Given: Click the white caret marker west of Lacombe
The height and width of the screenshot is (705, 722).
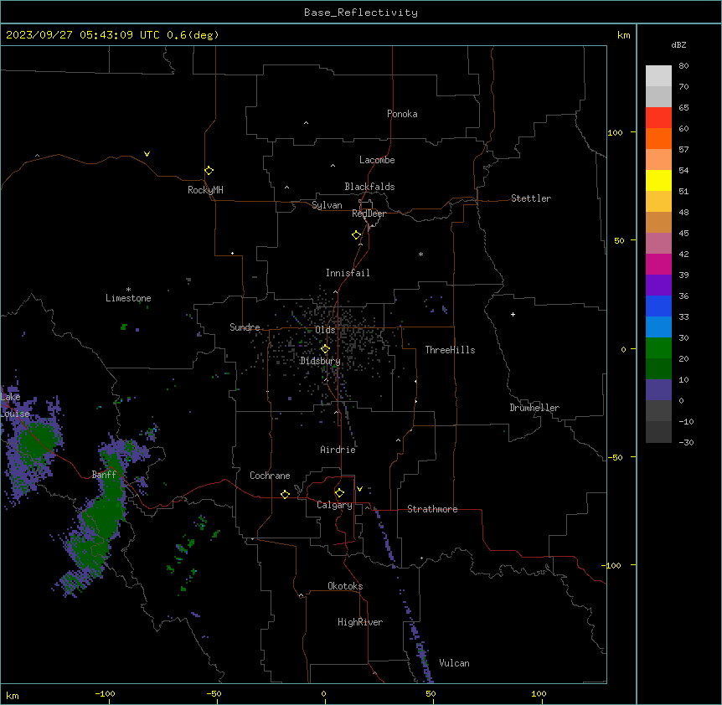Looking at the screenshot, I should [333, 165].
